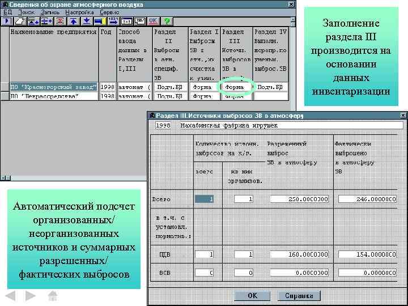Click the 160.0000000 ПДВ permitted field
Image resolution: width=408 pixels, height=306 pixels.
[x=299, y=254]
